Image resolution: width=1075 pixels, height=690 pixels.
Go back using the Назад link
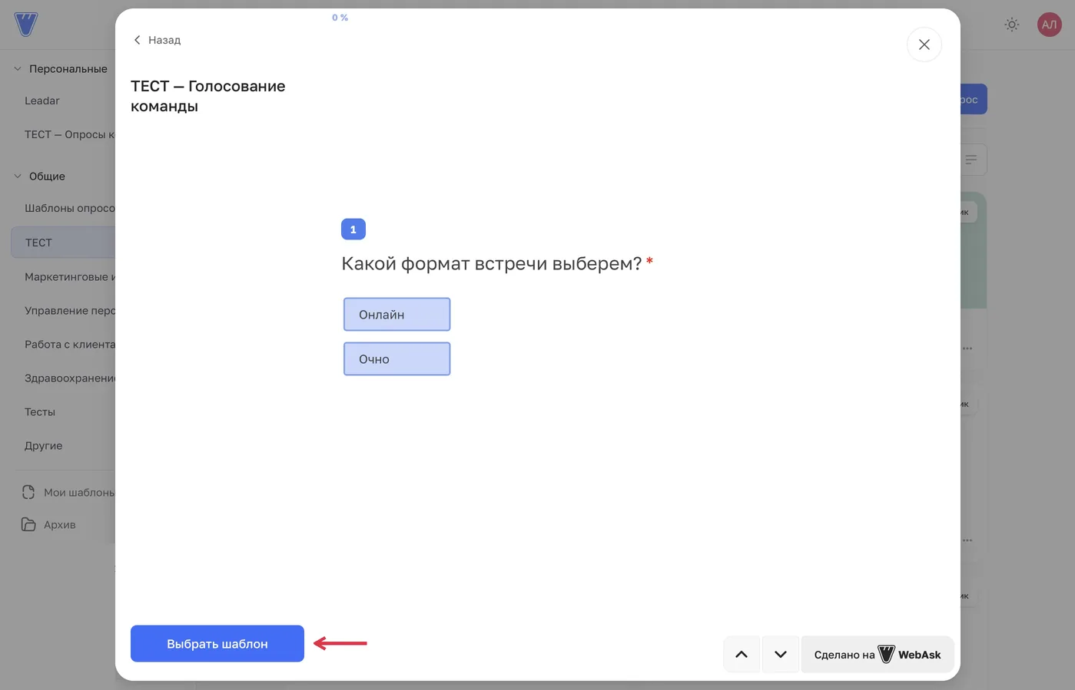coord(157,40)
